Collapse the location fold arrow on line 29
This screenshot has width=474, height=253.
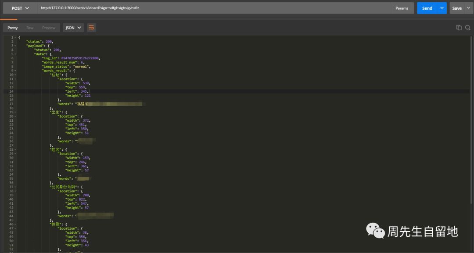point(15,154)
